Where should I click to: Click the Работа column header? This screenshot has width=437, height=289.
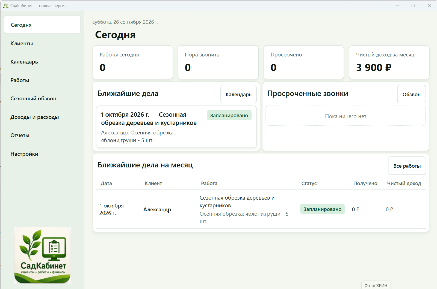tap(209, 183)
